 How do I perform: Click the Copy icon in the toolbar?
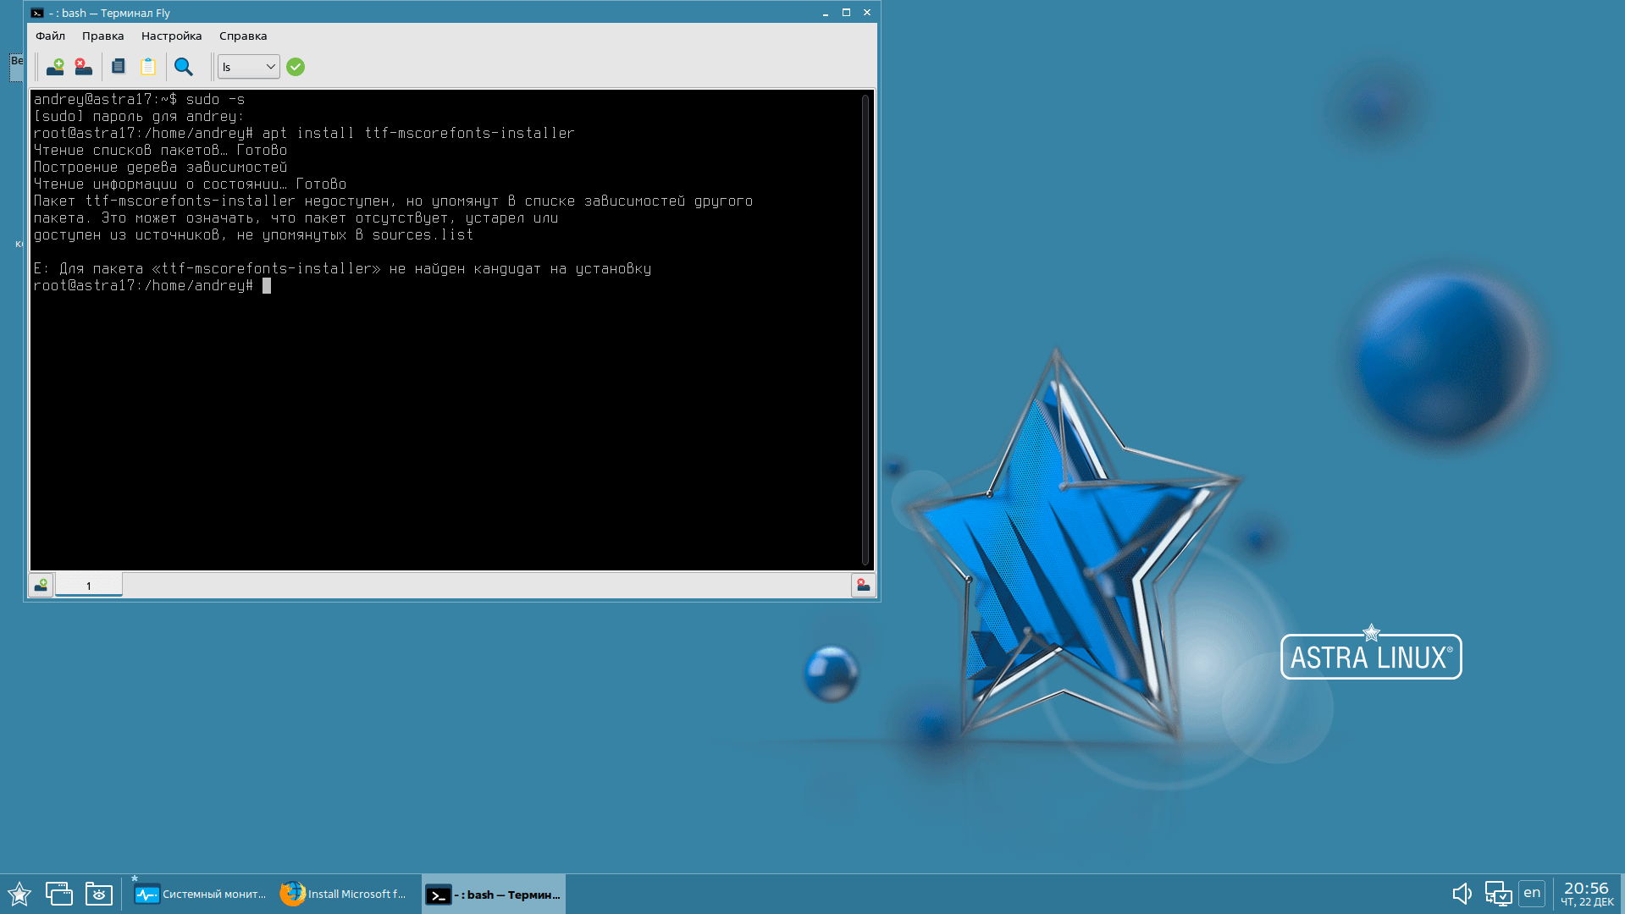tap(119, 67)
